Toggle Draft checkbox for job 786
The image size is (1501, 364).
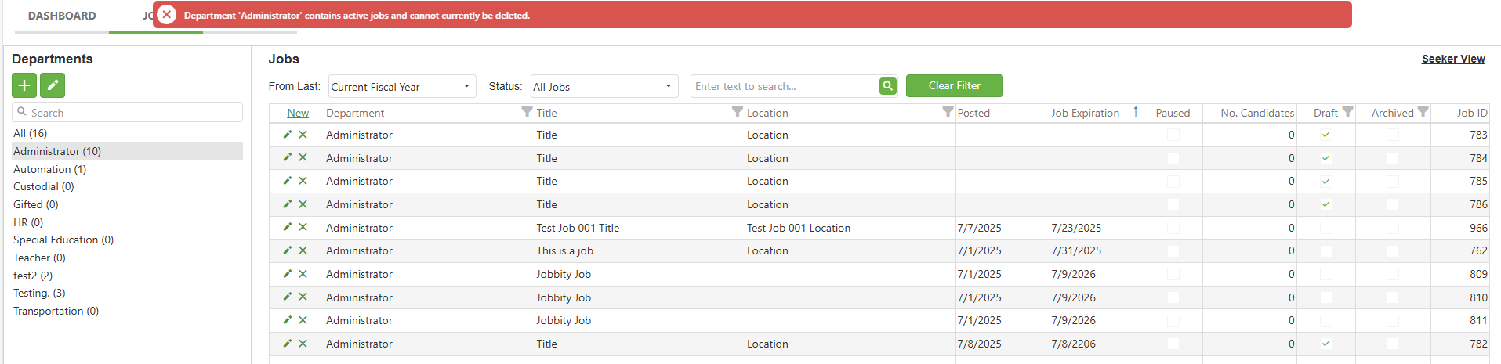[x=1326, y=204]
